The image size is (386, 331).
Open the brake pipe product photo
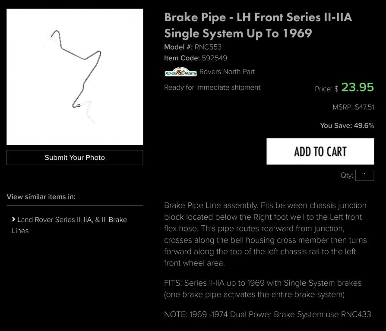[x=75, y=77]
